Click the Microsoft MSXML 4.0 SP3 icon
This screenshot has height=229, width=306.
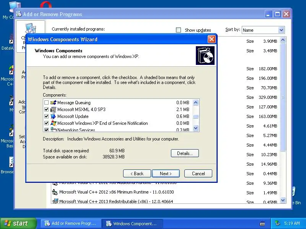(53, 110)
